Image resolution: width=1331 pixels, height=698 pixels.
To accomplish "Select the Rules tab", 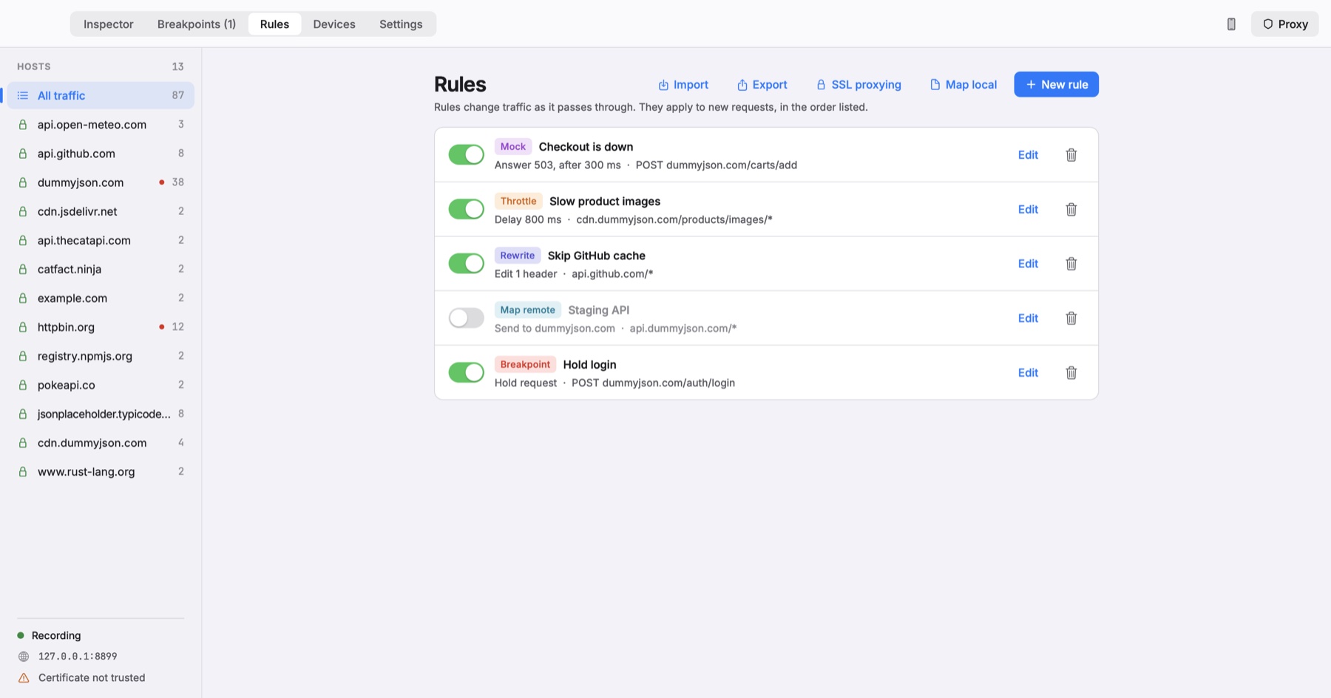I will coord(274,24).
